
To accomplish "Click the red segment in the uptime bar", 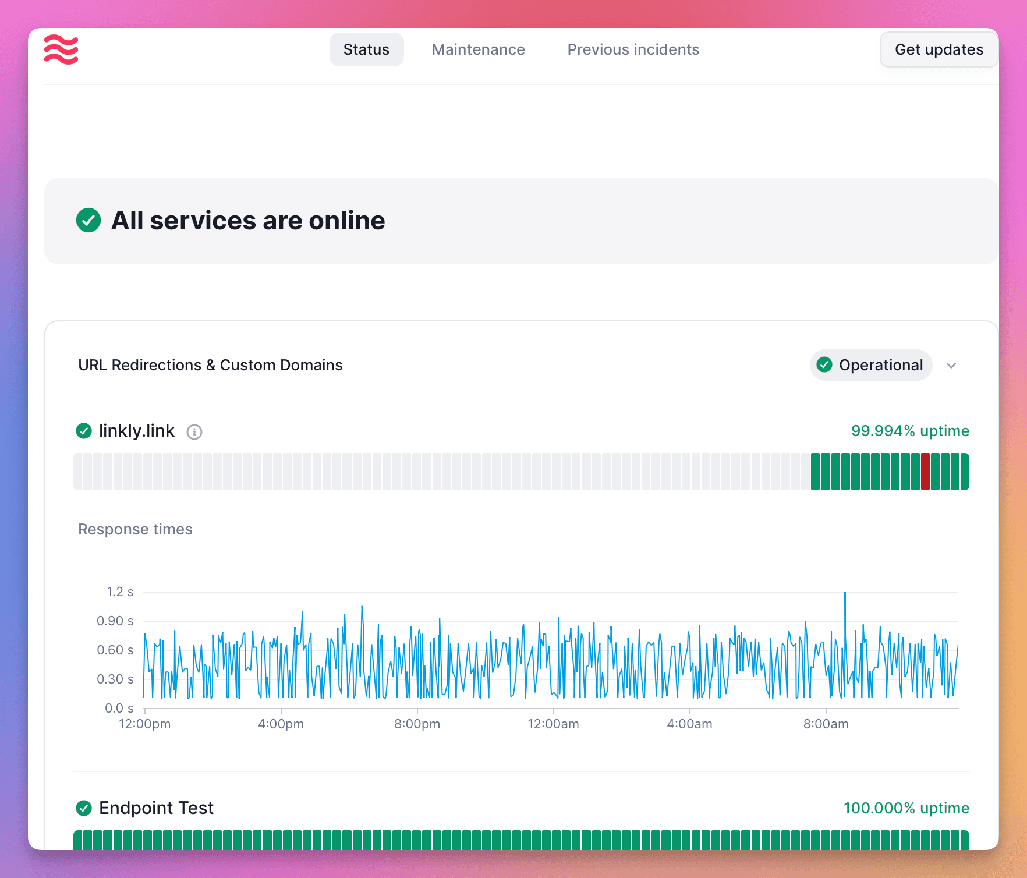I will click(926, 472).
